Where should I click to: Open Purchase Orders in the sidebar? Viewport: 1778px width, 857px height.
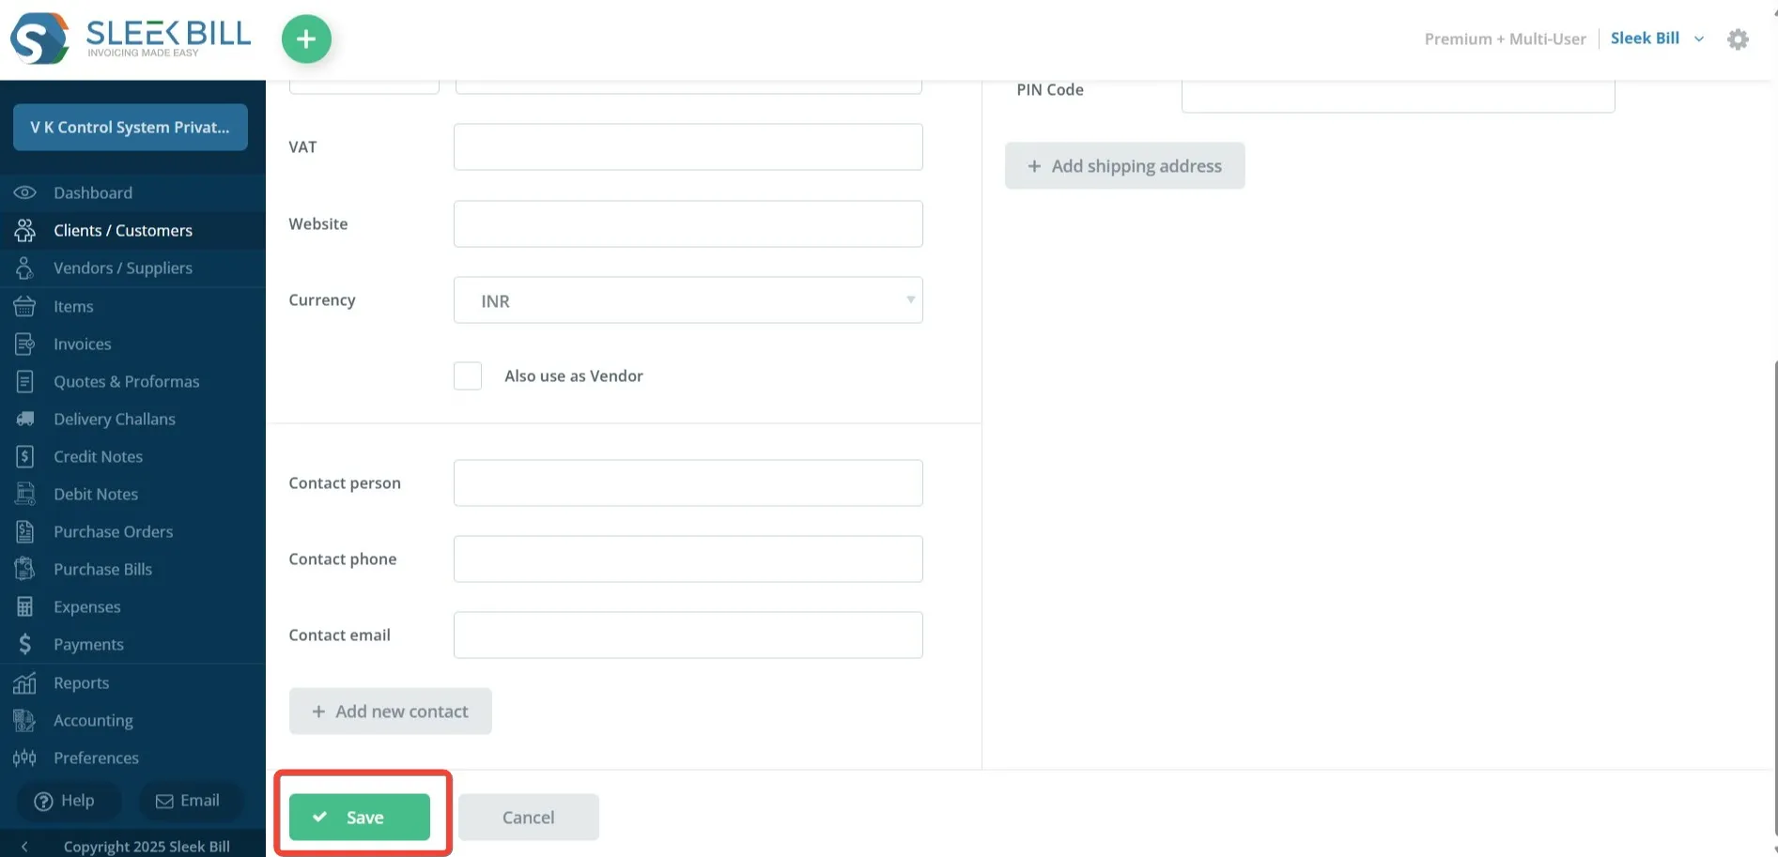[114, 531]
